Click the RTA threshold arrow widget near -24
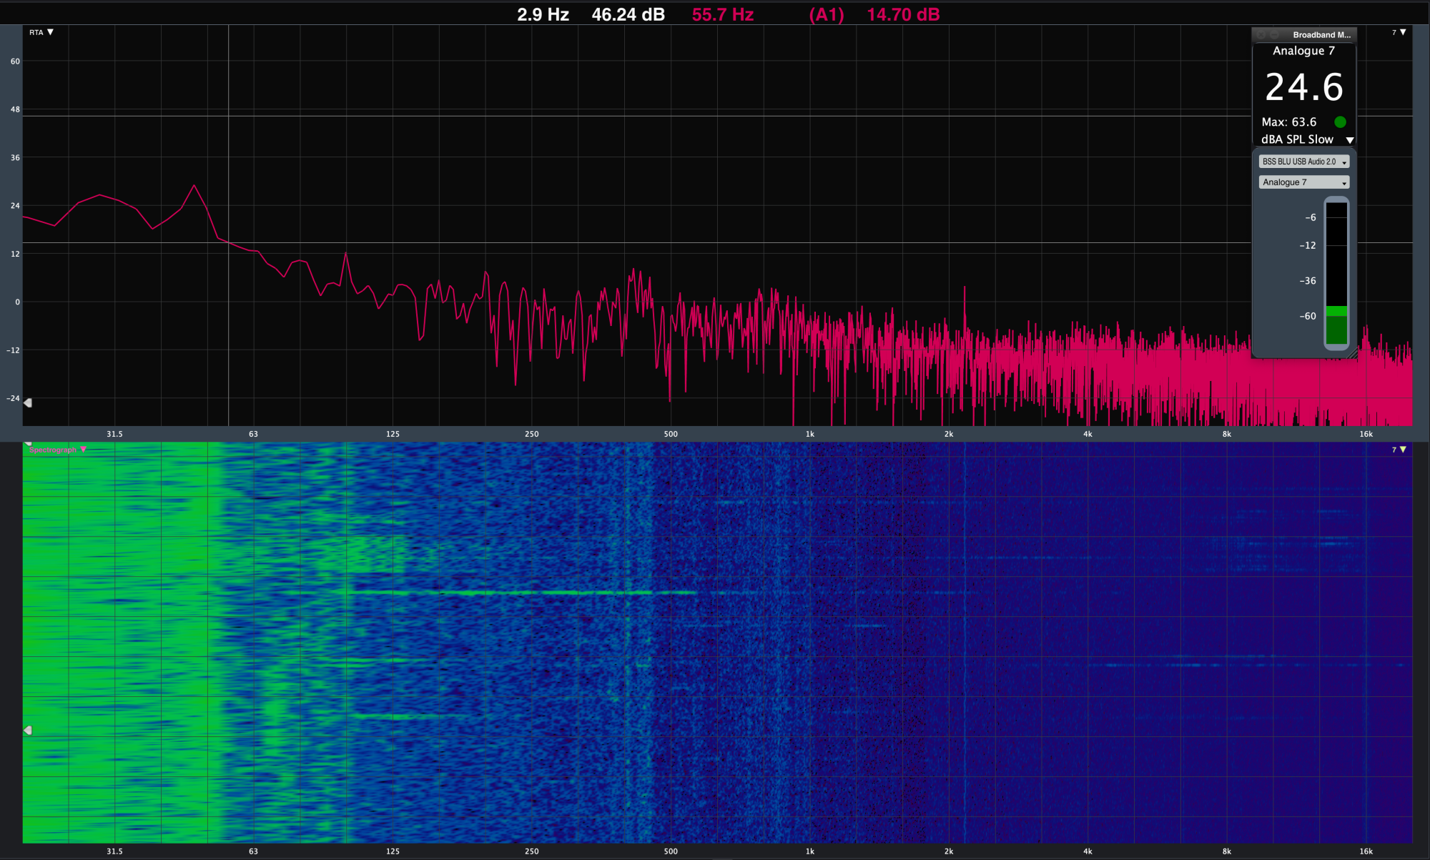 coord(28,403)
